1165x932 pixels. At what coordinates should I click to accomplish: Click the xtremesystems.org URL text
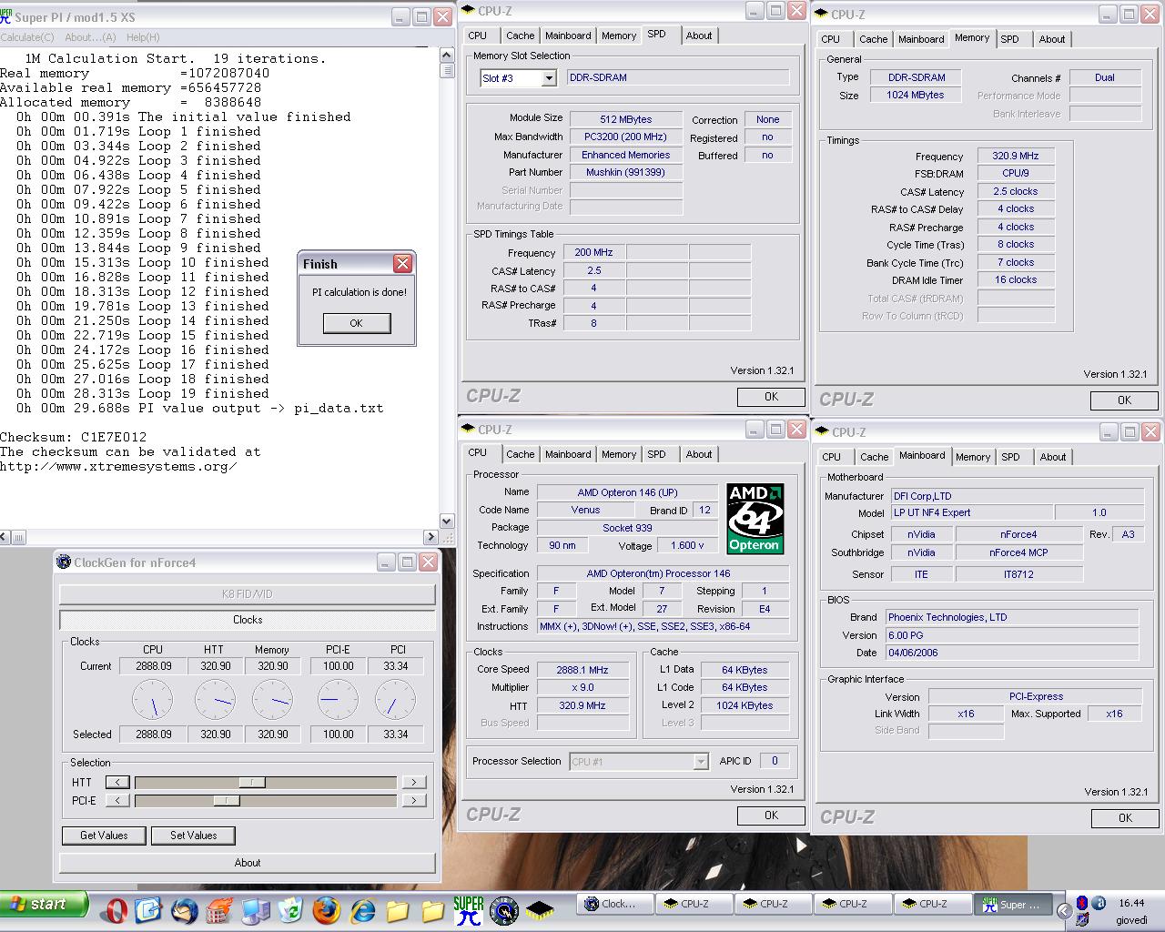pyautogui.click(x=118, y=467)
